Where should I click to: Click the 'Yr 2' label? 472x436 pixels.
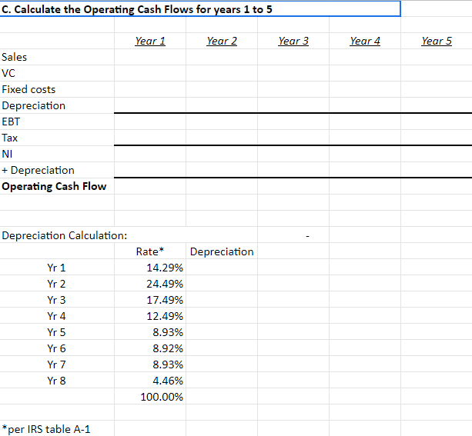[56, 285]
